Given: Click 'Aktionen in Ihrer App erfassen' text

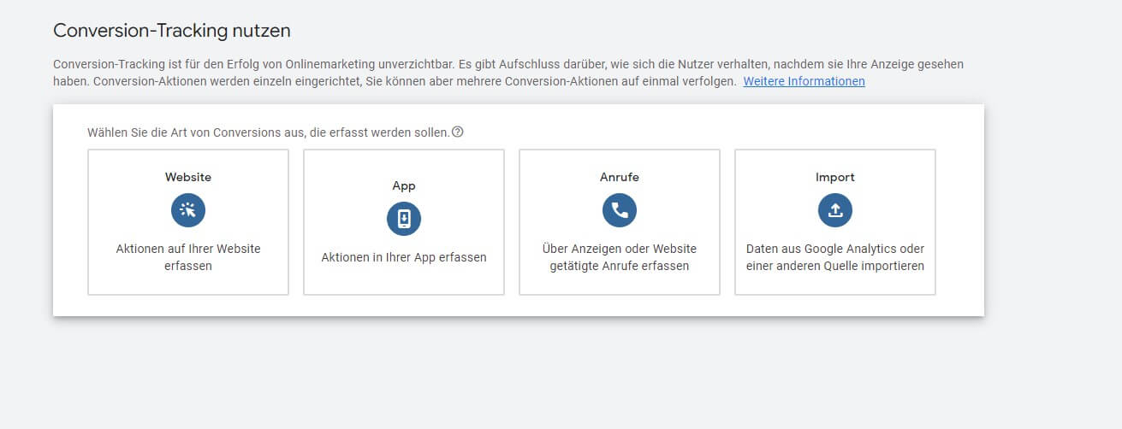Looking at the screenshot, I should tap(404, 257).
